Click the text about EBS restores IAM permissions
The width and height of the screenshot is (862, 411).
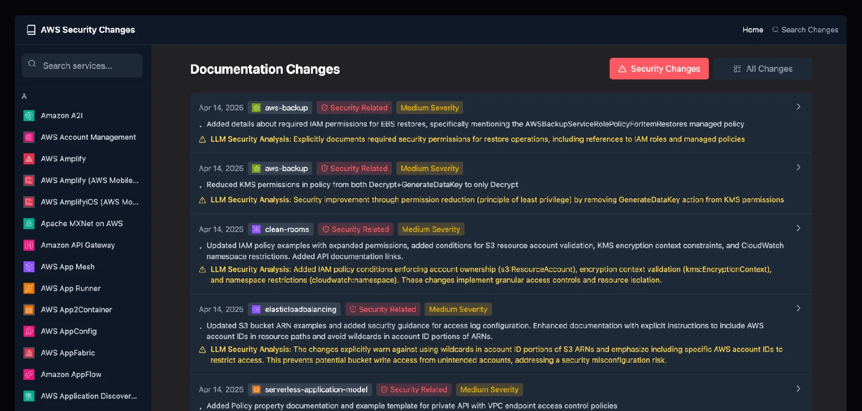(475, 124)
